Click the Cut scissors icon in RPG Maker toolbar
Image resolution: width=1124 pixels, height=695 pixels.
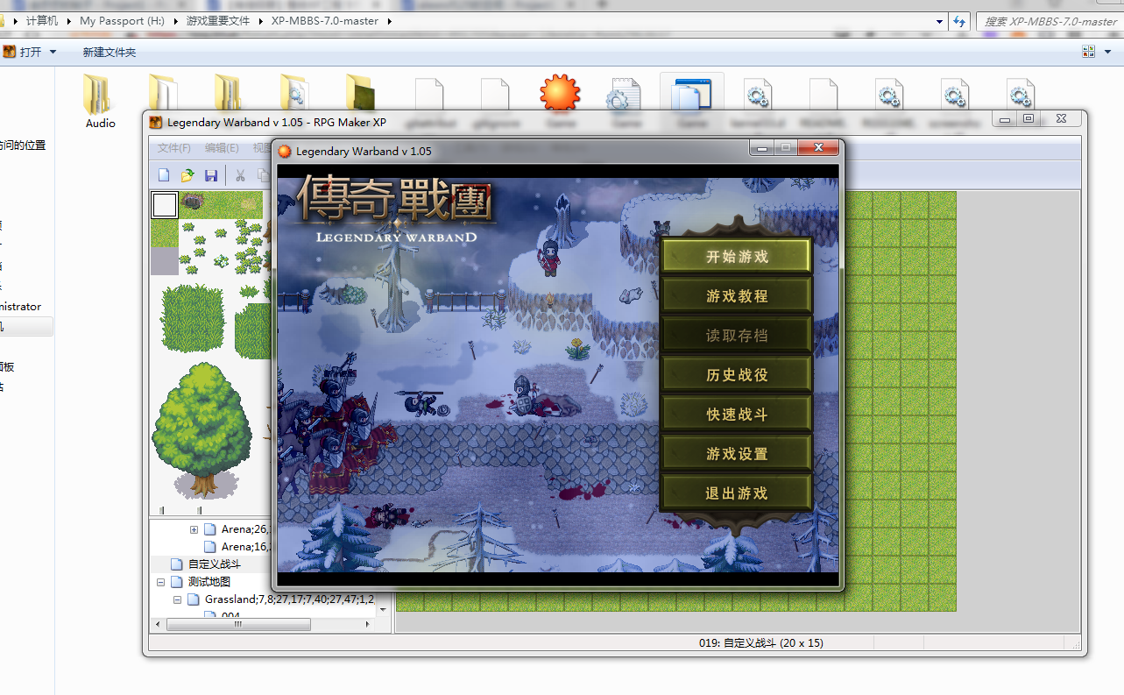point(240,175)
